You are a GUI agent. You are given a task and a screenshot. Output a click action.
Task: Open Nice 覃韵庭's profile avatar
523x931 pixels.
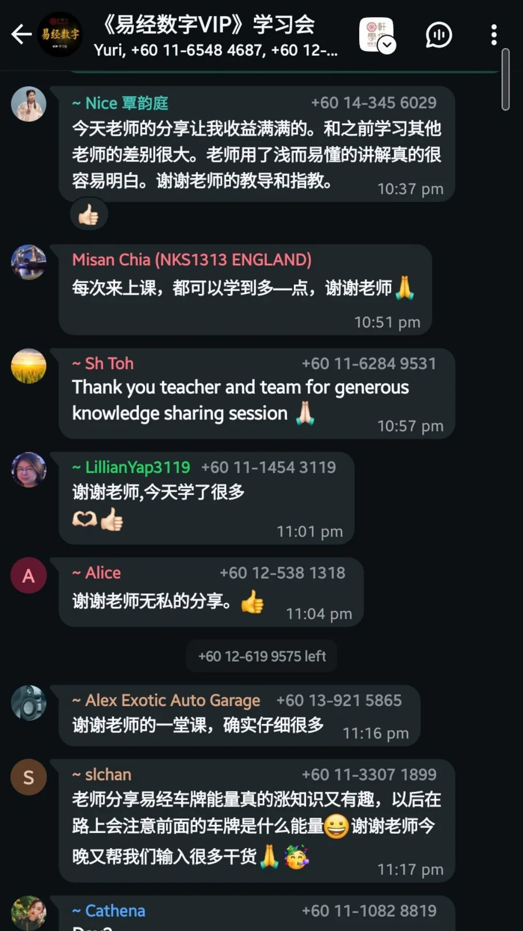pos(29,104)
